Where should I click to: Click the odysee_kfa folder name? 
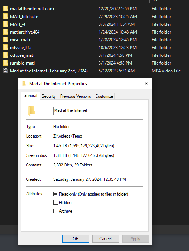point(20,48)
